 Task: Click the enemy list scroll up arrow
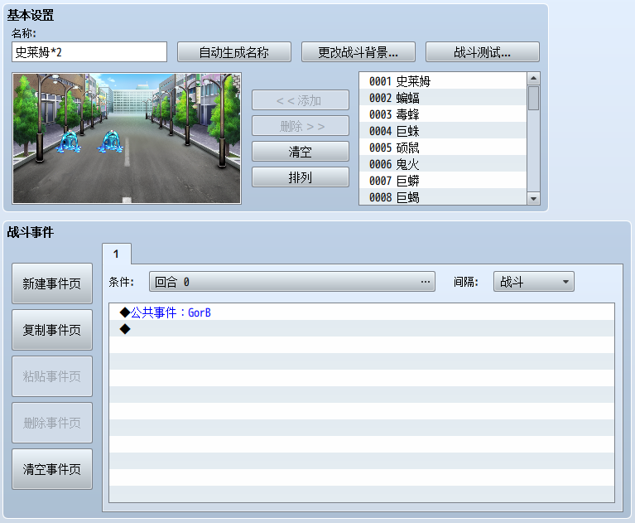533,78
